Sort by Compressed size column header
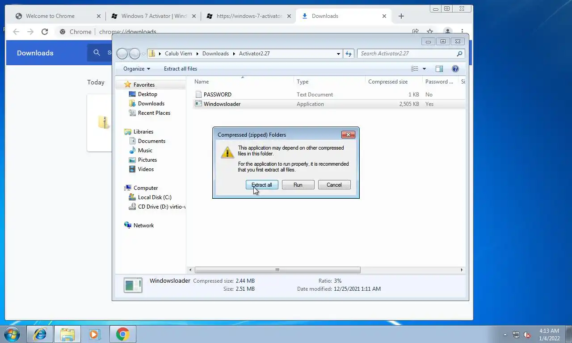 pyautogui.click(x=388, y=82)
